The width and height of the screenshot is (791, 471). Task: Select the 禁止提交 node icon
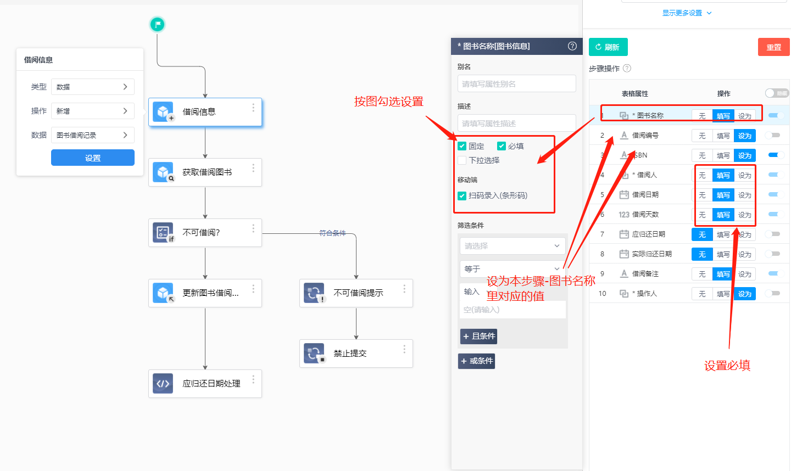click(314, 353)
